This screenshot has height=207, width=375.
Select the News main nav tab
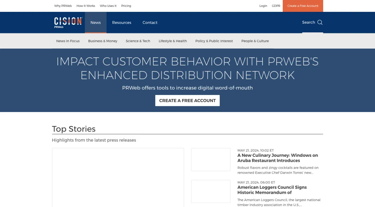[x=96, y=22]
